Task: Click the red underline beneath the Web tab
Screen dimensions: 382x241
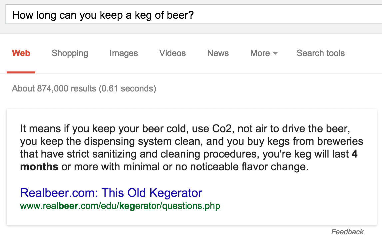Action: (x=21, y=72)
